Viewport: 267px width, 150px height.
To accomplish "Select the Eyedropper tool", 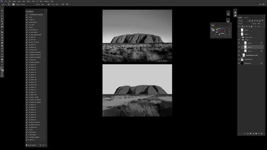I will tap(2, 24).
